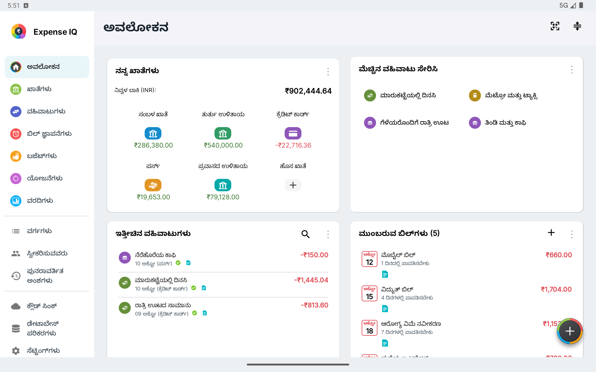The width and height of the screenshot is (596, 372).
Task: Add a new account with ಹೊಸ ಖಾತೆ plus
Action: coord(293,185)
